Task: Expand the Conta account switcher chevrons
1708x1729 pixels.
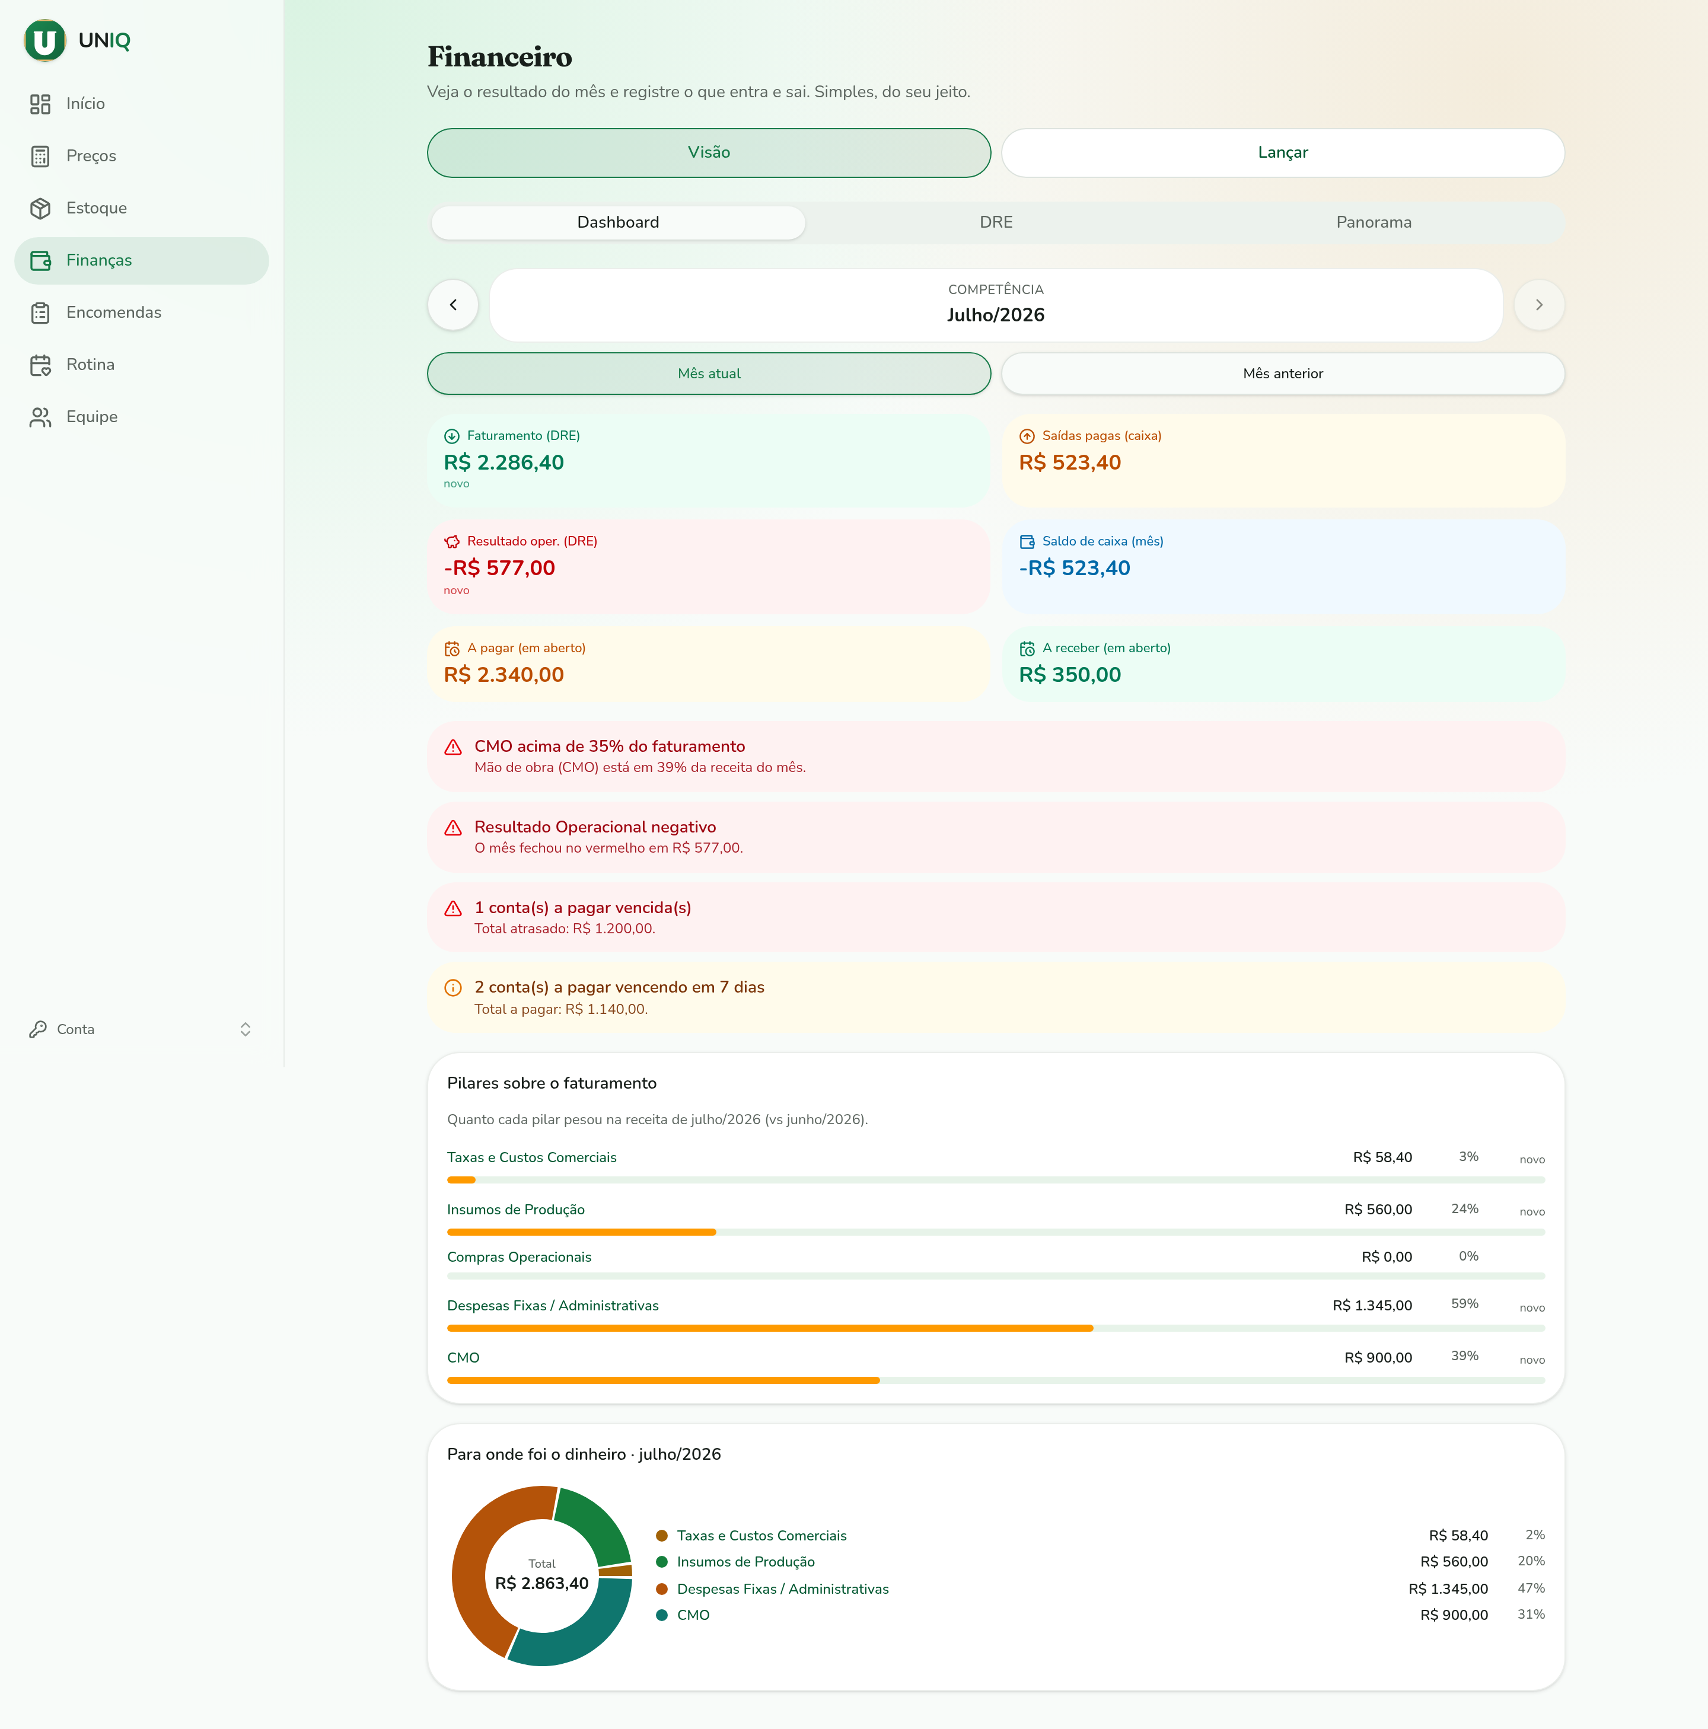Action: (246, 1029)
